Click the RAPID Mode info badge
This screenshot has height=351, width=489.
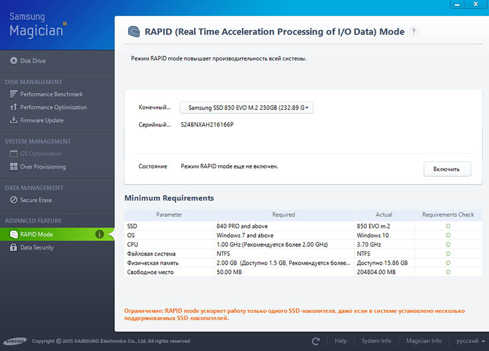point(100,234)
